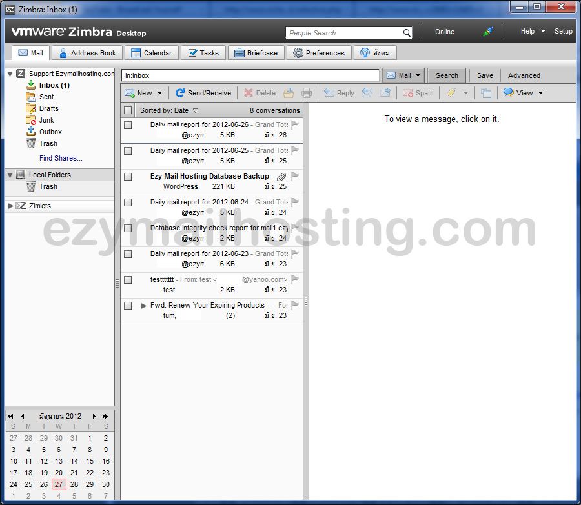Open message in separate window icon
Screen dimensions: 581x505
[x=485, y=93]
